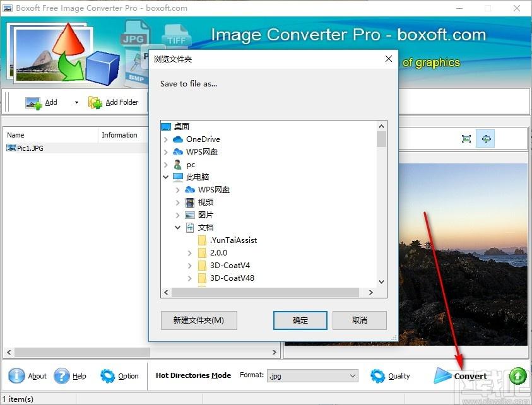
Task: Confirm with the 确定 button
Action: [x=300, y=320]
